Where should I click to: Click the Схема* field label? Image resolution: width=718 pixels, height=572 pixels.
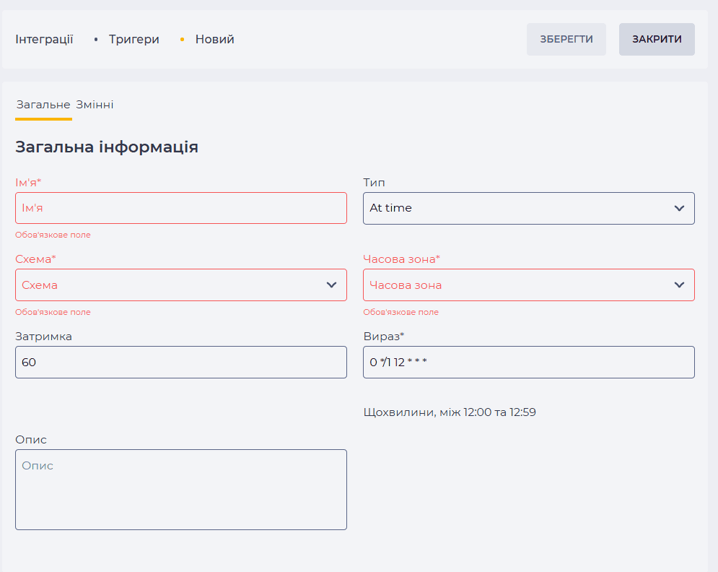point(35,259)
